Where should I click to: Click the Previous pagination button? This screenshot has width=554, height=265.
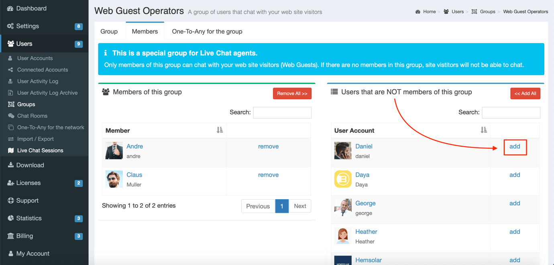tap(258, 206)
